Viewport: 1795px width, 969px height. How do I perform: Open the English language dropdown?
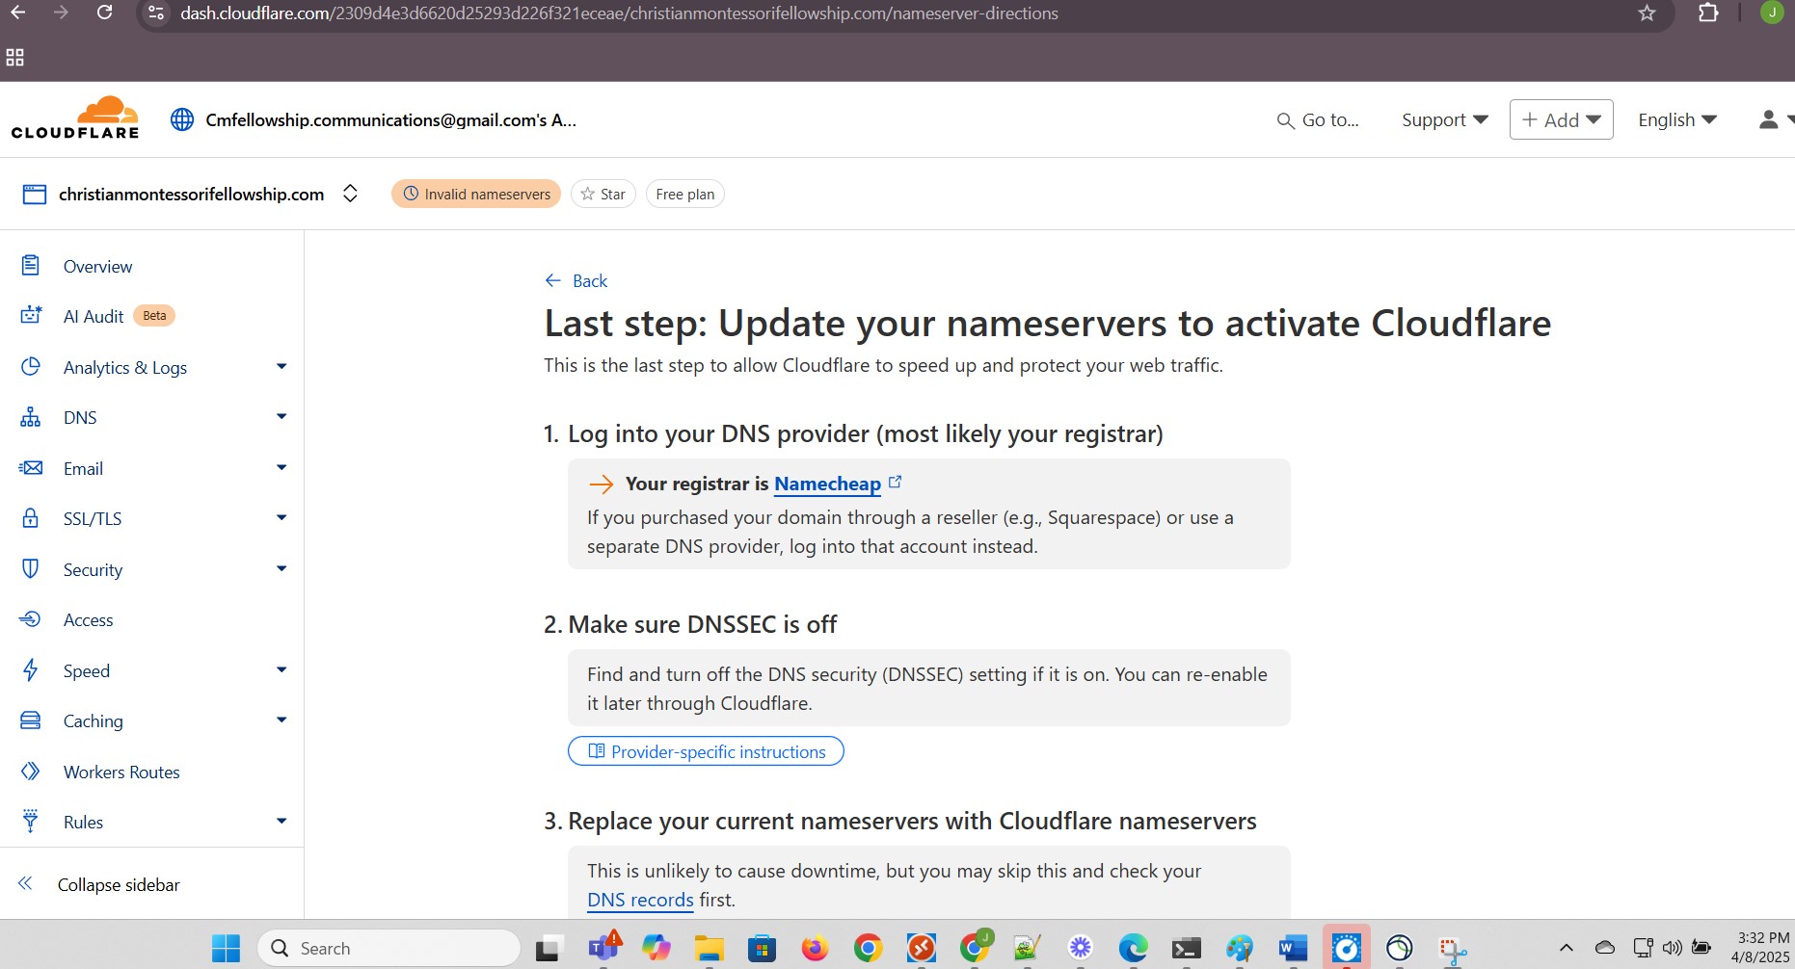[1676, 119]
